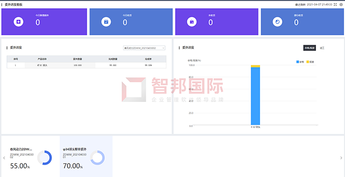Click the refresh timestamp 2021-04-07 21:49:33
Screen dimensions: 345x177
[x=319, y=4]
